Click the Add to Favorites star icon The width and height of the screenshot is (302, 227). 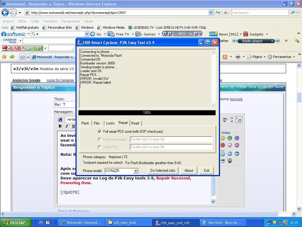click(x=12, y=56)
